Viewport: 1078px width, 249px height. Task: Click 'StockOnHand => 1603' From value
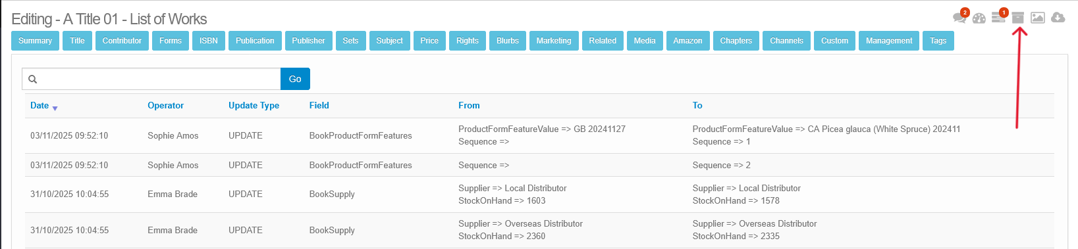point(502,201)
